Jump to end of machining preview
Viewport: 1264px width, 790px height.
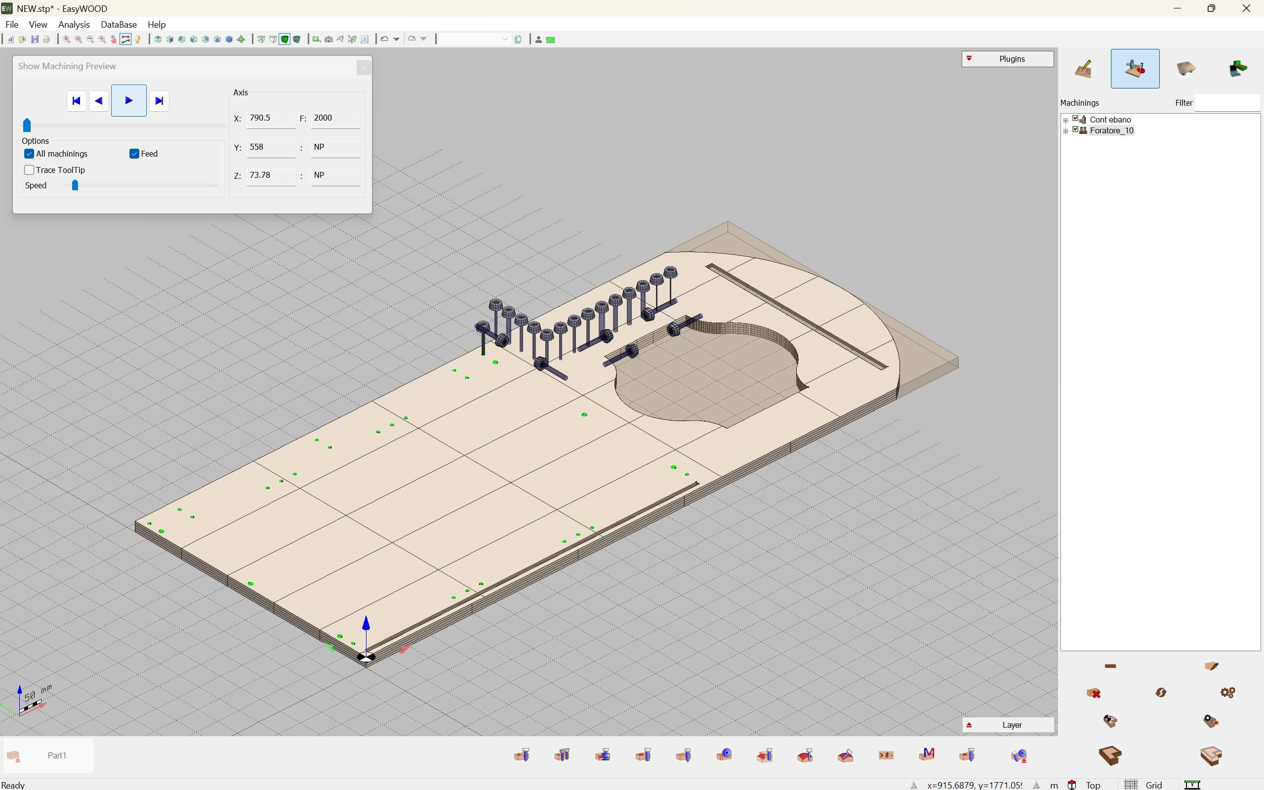coord(160,101)
